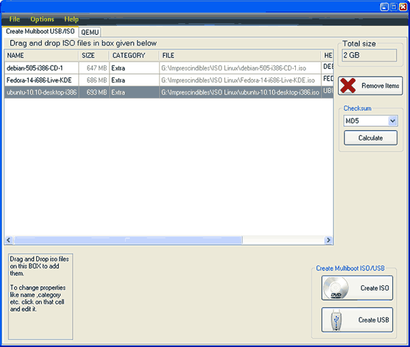Click the CATEGORY column header

click(x=133, y=55)
